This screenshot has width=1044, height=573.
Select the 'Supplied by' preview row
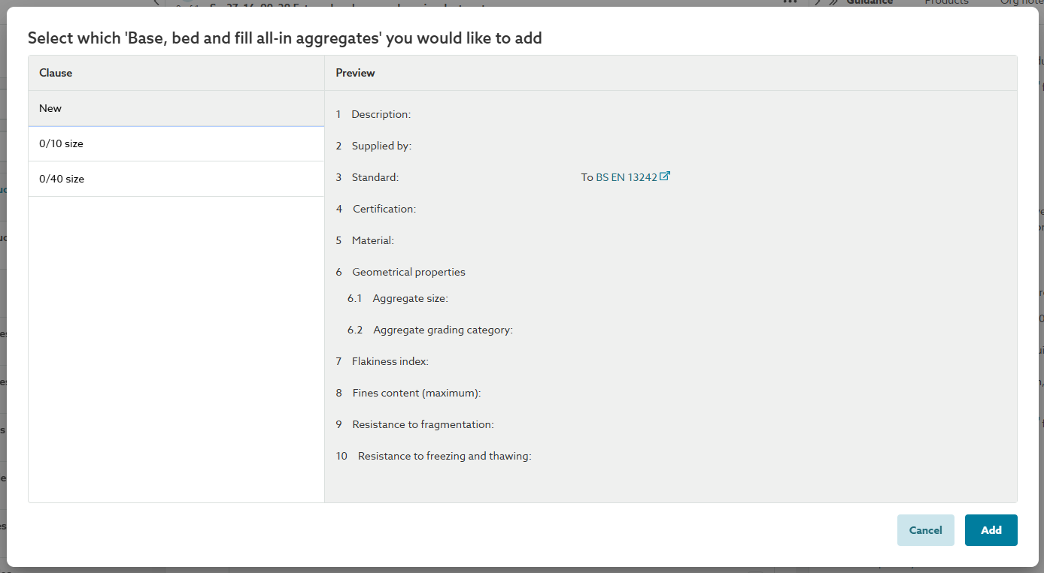click(381, 146)
